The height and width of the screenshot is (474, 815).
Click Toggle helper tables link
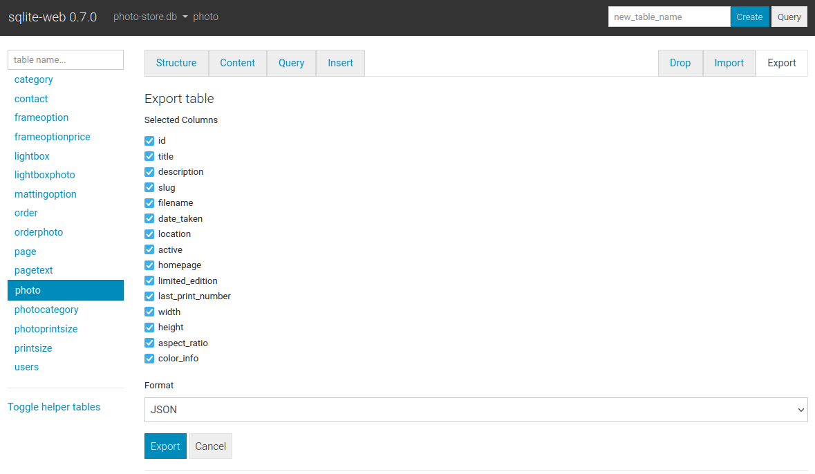[x=54, y=407]
